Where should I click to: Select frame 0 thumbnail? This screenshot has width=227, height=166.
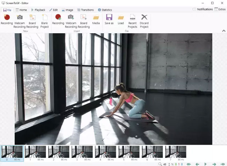point(12,153)
